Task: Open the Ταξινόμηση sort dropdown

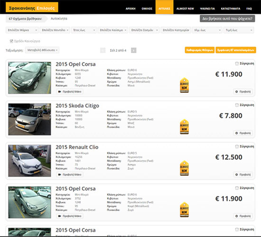Action: (x=42, y=50)
